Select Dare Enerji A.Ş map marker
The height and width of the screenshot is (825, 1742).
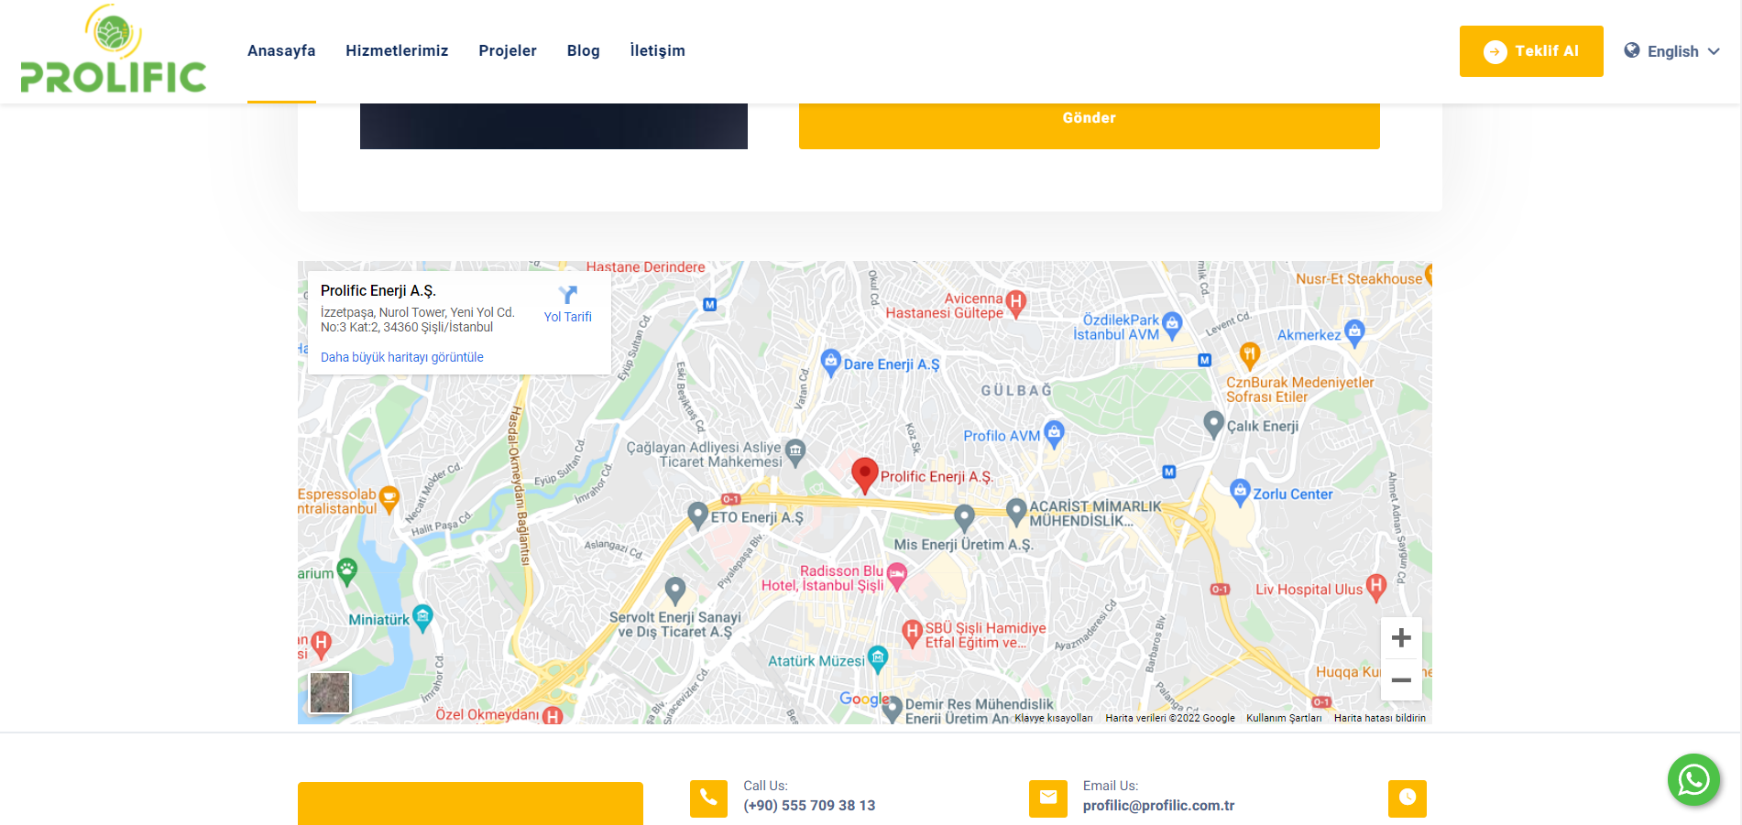[x=831, y=363]
